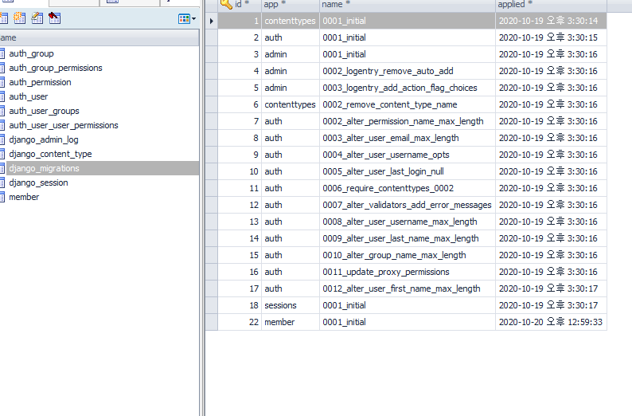Open the view mode dropdown in table list toolbar
The height and width of the screenshot is (416, 632).
[x=187, y=18]
